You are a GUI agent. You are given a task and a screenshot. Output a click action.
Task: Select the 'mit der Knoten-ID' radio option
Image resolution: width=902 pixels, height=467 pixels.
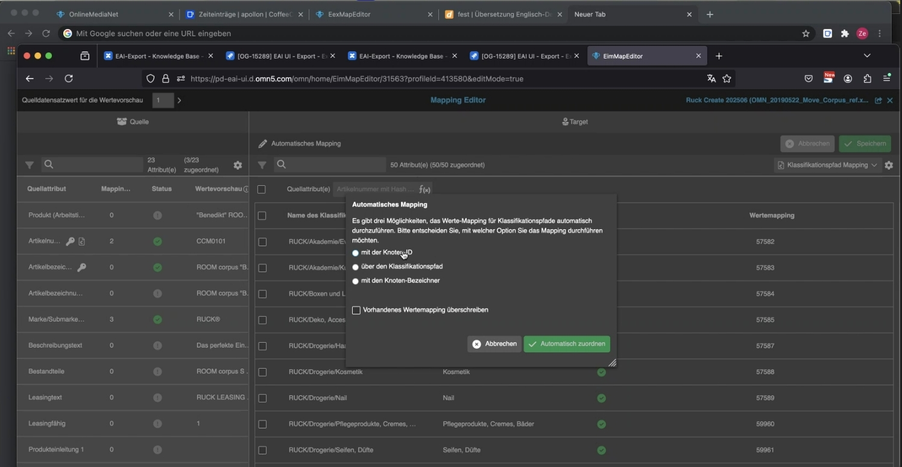point(356,253)
